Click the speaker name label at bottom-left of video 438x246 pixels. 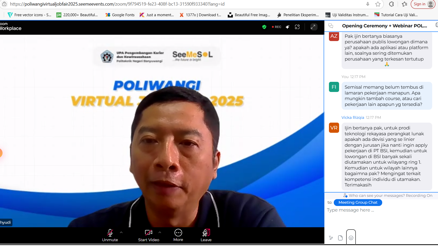[6, 222]
